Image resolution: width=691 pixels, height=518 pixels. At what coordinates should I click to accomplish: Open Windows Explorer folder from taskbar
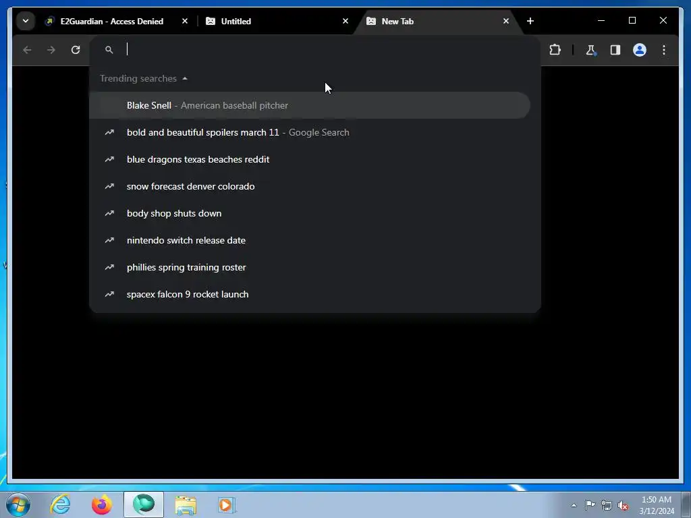click(x=186, y=505)
